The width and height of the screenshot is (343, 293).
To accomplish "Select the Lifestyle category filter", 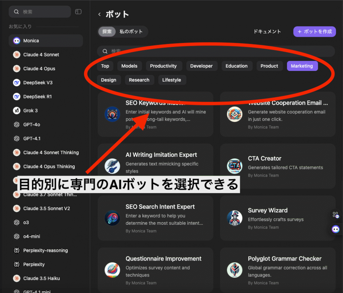I will pyautogui.click(x=172, y=80).
